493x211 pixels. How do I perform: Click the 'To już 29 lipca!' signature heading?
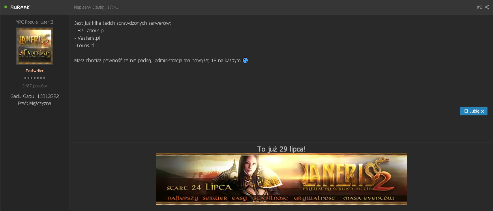(281, 149)
